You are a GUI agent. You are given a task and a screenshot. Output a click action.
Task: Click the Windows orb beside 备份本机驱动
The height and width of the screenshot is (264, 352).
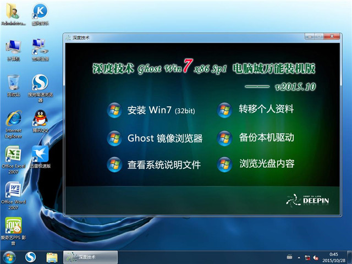[x=224, y=138]
